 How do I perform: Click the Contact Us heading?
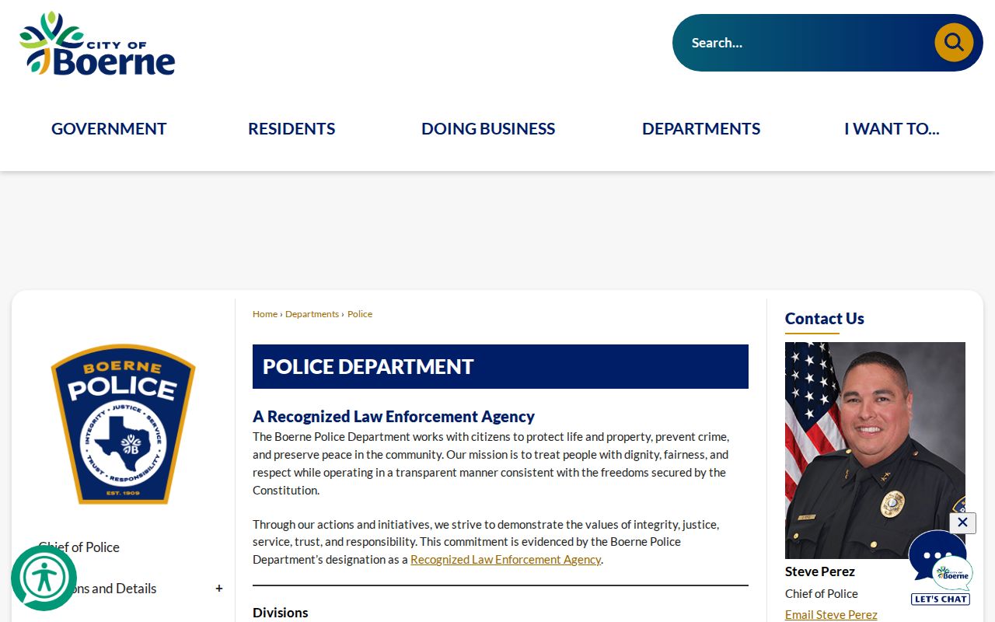825,319
